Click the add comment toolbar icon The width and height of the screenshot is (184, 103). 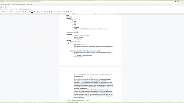coord(39,12)
